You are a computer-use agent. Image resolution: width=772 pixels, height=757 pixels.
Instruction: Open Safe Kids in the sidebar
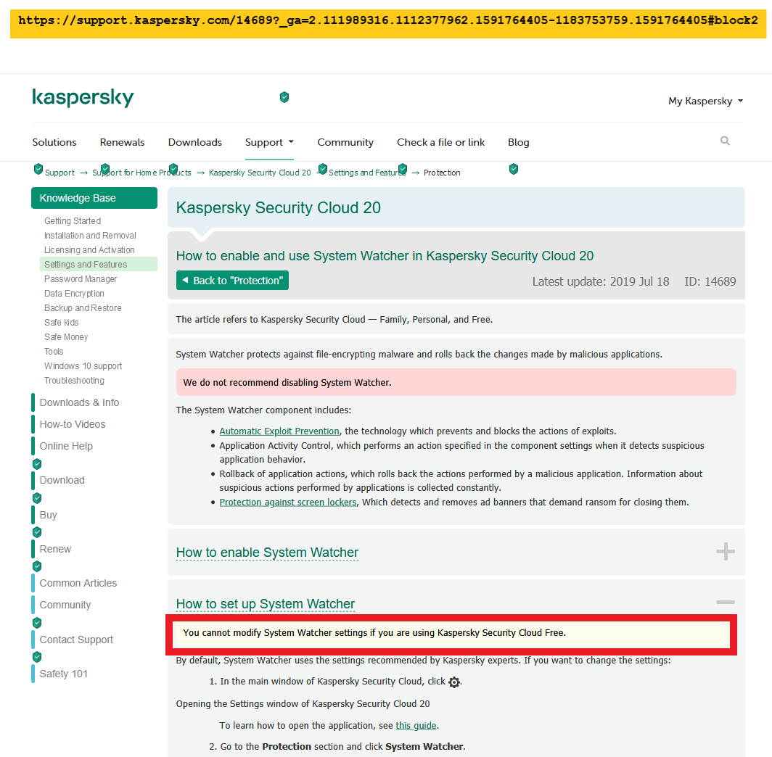tap(61, 322)
